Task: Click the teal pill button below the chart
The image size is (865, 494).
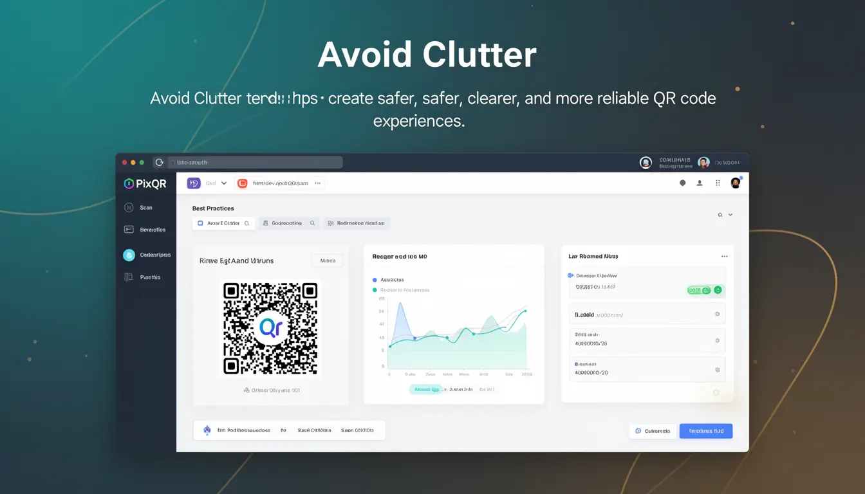Action: [426, 389]
